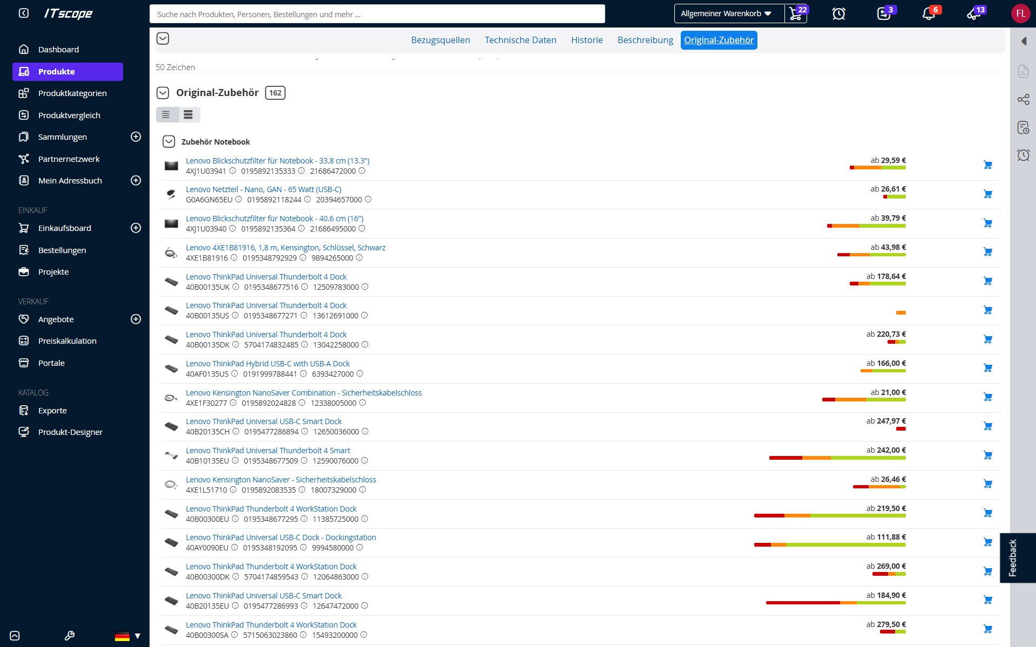The height and width of the screenshot is (647, 1036).
Task: Add new Sammlungen with plus icon
Action: pyautogui.click(x=136, y=137)
